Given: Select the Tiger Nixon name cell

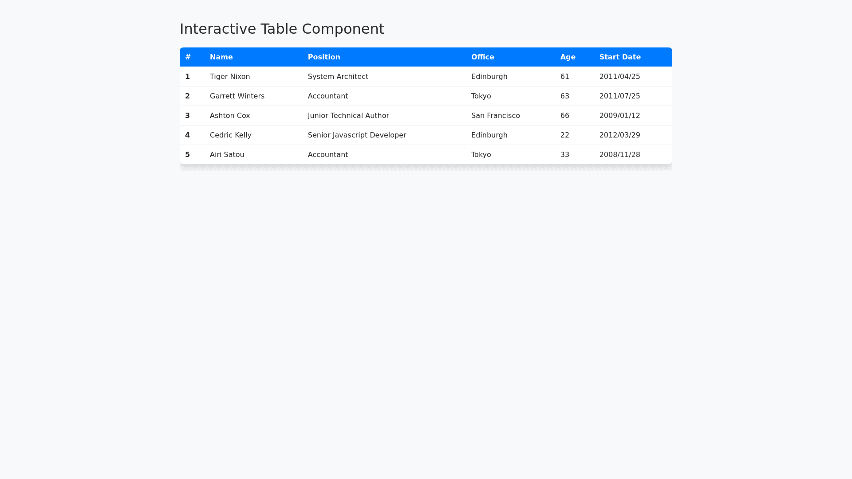Looking at the screenshot, I should tap(229, 76).
